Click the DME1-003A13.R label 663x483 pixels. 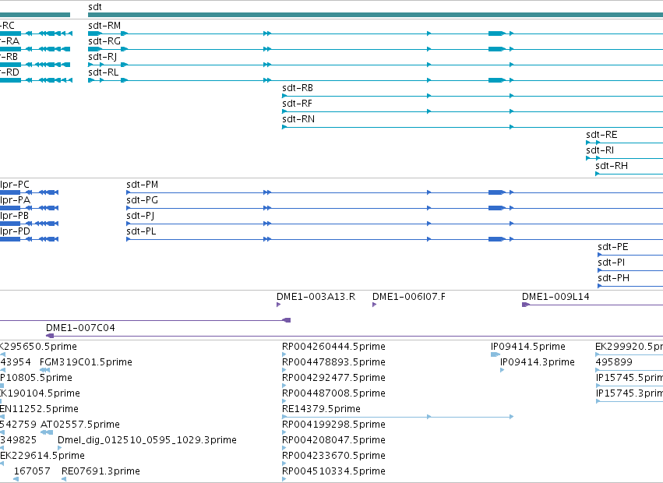316,297
